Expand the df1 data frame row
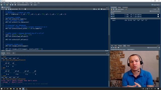Viewport: 161px width, 90px height. (111, 15)
